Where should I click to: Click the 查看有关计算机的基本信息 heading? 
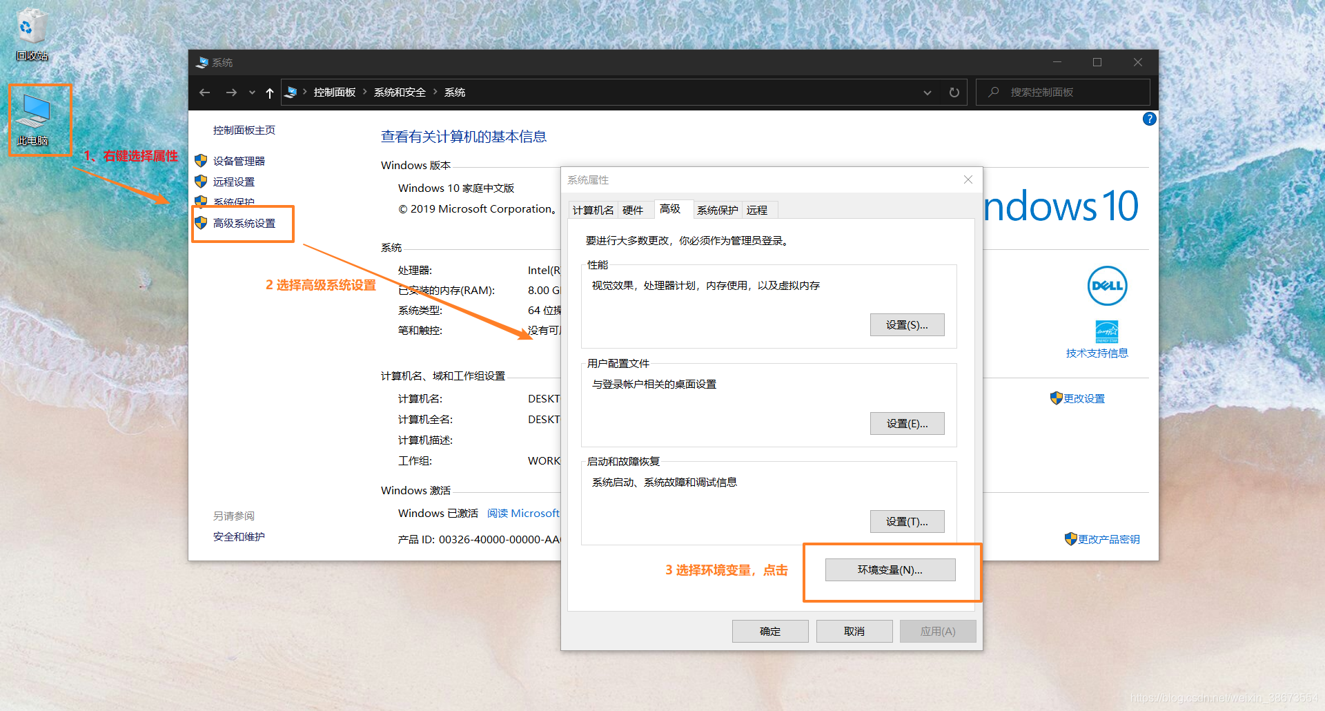[x=464, y=137]
